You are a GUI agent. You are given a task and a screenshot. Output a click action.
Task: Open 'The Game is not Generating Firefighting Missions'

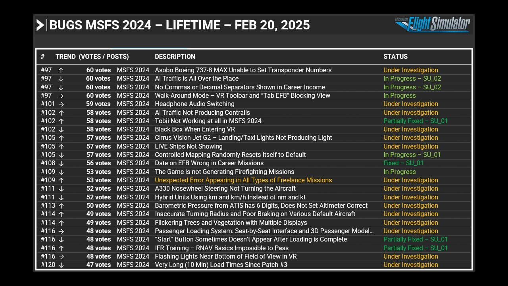(x=225, y=172)
